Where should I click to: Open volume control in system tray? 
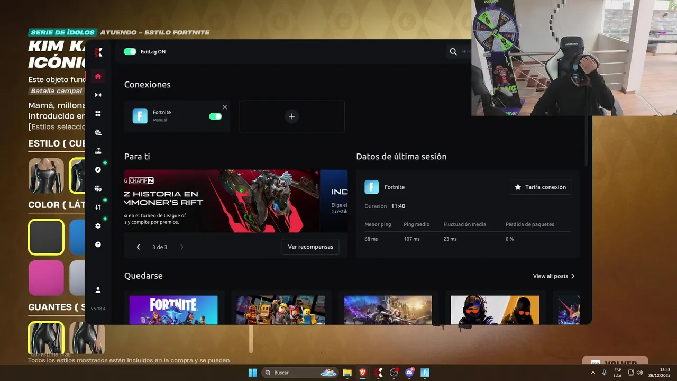pyautogui.click(x=639, y=373)
